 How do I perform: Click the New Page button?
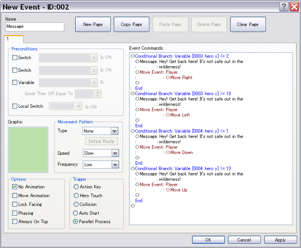point(93,24)
